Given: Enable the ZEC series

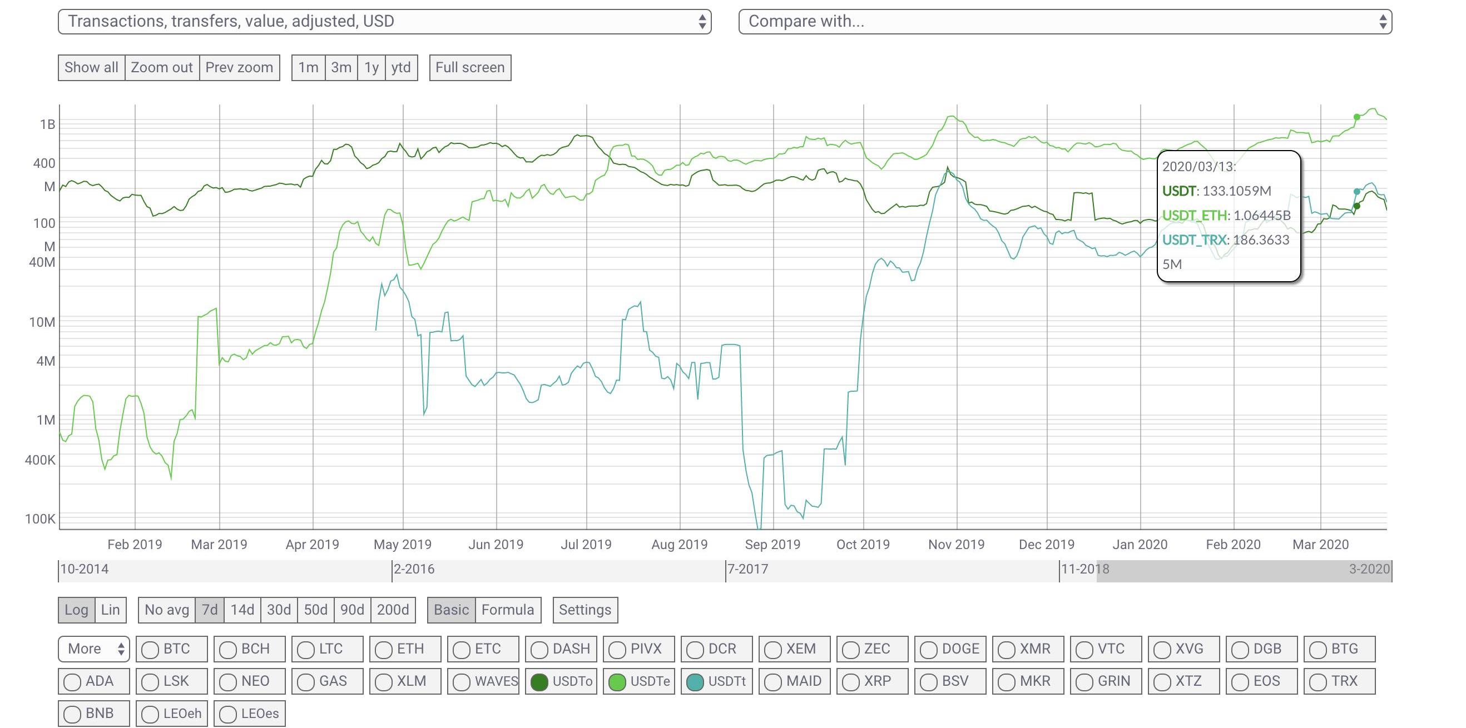Looking at the screenshot, I should pyautogui.click(x=873, y=649).
